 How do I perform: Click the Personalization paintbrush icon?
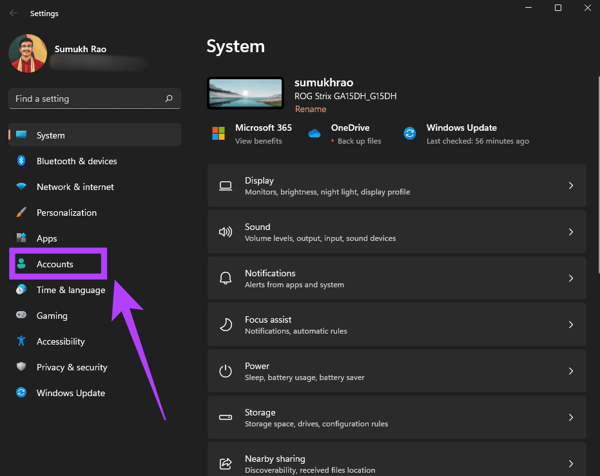click(x=21, y=213)
